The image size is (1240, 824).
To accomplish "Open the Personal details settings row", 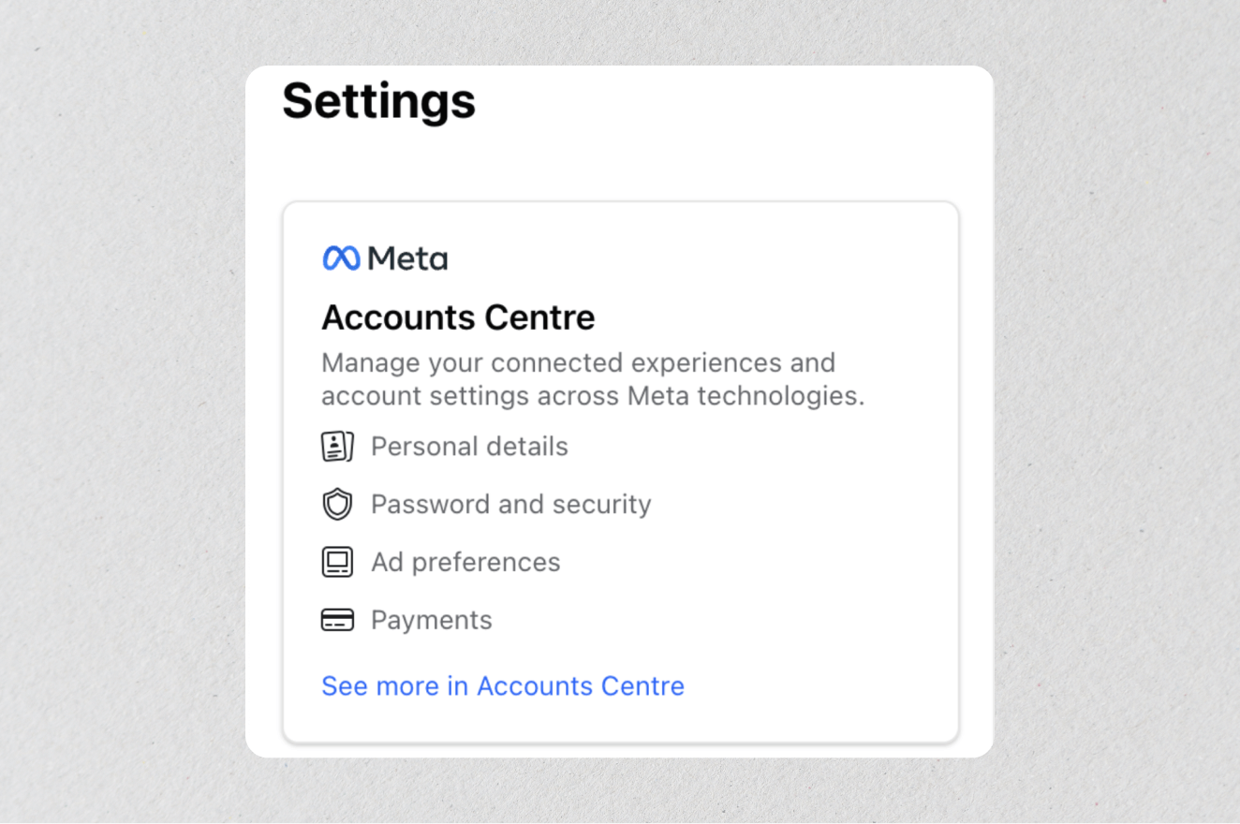I will point(469,447).
